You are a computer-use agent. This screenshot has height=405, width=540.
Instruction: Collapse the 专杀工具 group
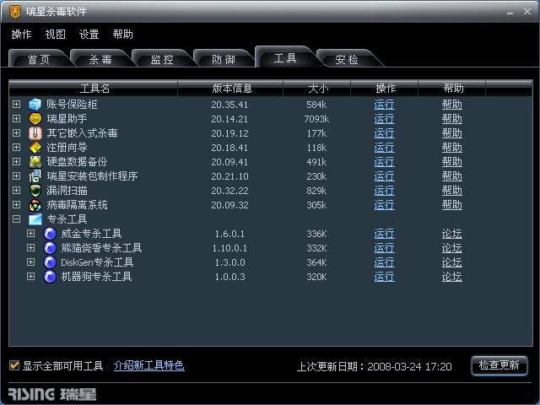[x=16, y=219]
